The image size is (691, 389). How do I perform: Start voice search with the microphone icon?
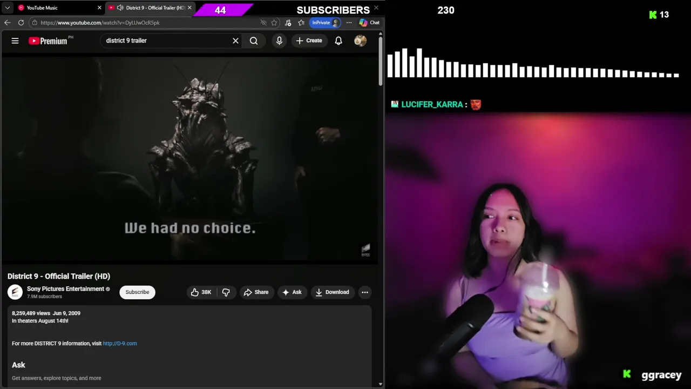point(279,41)
